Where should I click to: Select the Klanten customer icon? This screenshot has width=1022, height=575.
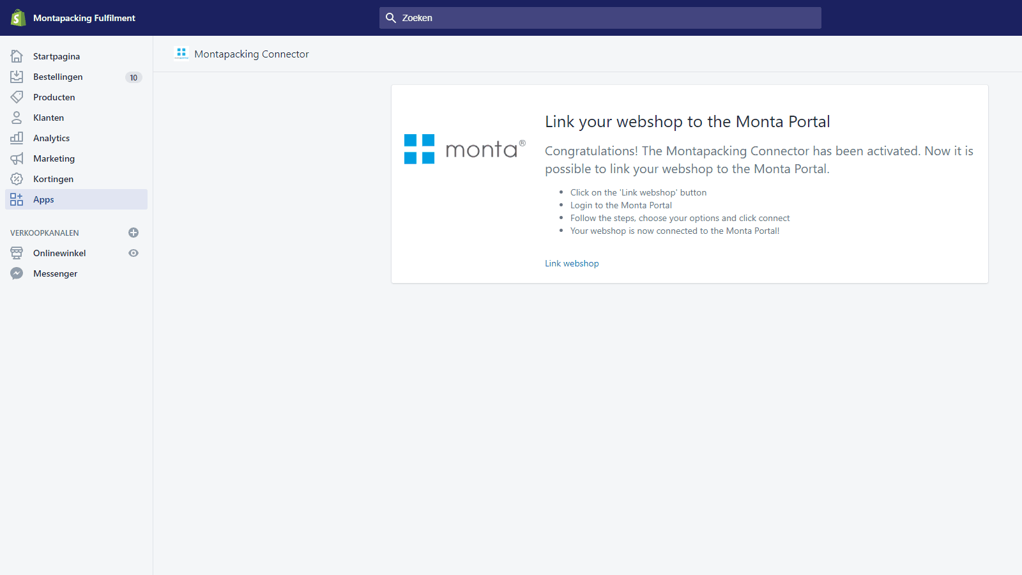pos(17,118)
